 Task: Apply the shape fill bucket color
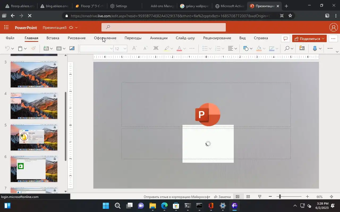pos(259,48)
